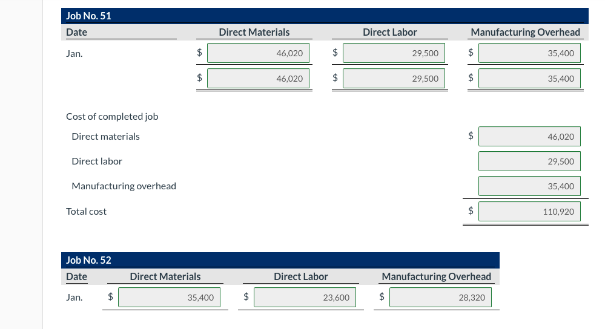Click Job 51 total Direct Materials field
Image resolution: width=605 pixels, height=329 pixels.
(258, 78)
